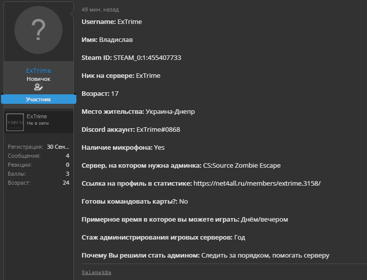Screen dimensions: 367x280
Task: Open the ExTrime username profile link
Action: point(38,71)
